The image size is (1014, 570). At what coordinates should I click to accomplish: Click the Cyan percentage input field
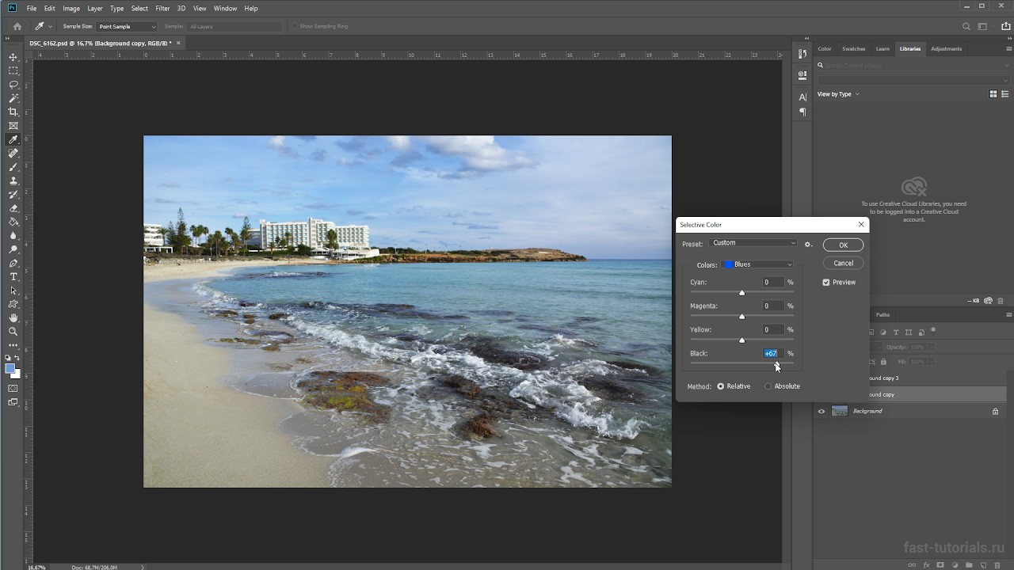tap(772, 283)
